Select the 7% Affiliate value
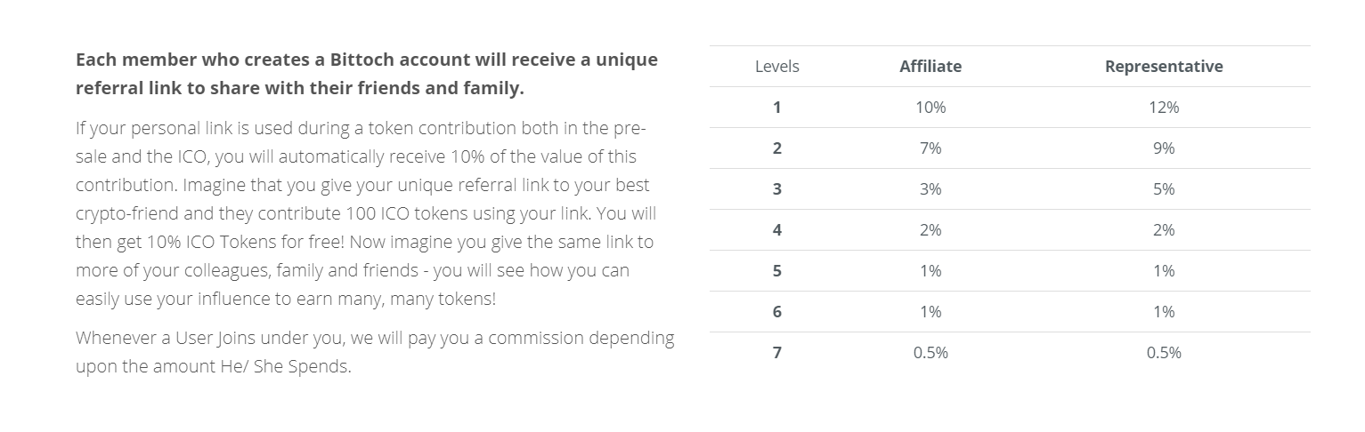1365x432 pixels. coord(930,148)
